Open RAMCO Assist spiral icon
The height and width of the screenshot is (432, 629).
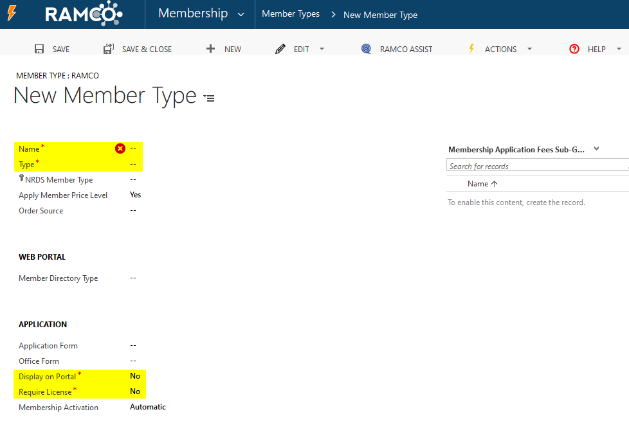pyautogui.click(x=366, y=49)
